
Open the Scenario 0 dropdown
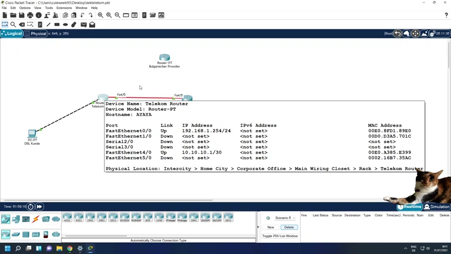285,218
